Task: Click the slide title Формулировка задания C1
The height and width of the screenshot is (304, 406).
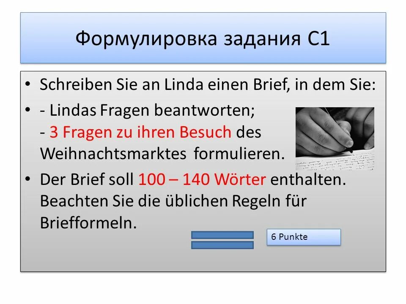Action: (x=203, y=38)
